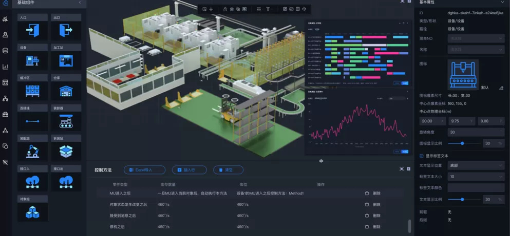Select the 对象组 cubes object group icon

pos(32,212)
